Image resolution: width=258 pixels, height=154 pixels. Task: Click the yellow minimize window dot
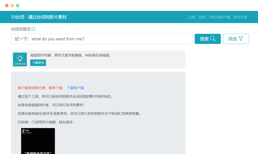(x=12, y=5)
